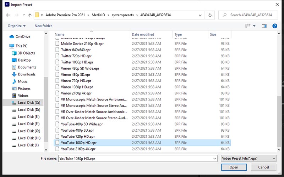The height and width of the screenshot is (177, 284).
Task: Click Adobe Premiere Pro 2021 in address path
Action: pyautogui.click(x=65, y=15)
